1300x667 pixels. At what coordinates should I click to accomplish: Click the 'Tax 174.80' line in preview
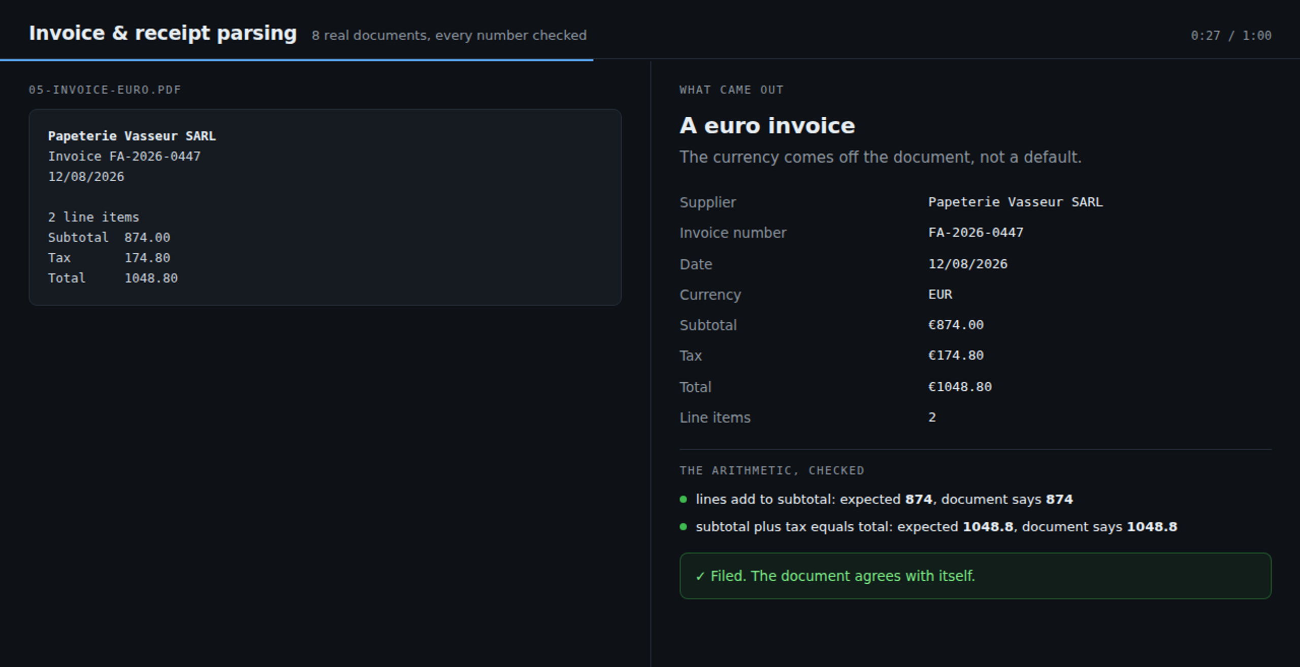pyautogui.click(x=109, y=258)
